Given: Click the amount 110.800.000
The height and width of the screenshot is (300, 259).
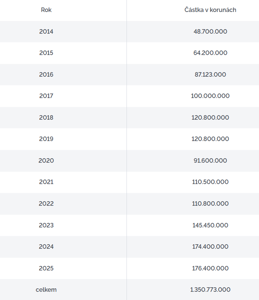Looking at the screenshot, I should coord(210,203).
